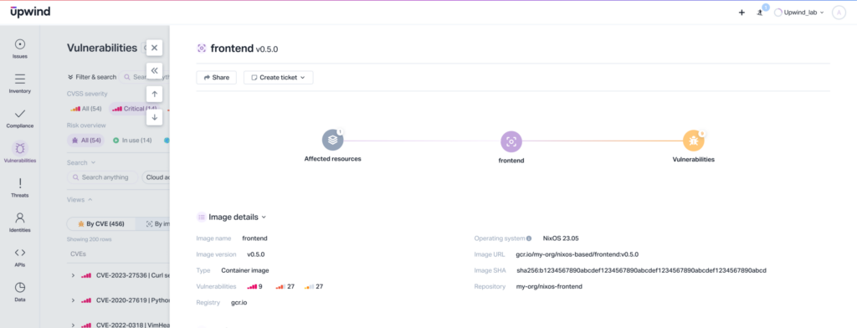Click the Container image type value
Viewport: 857px width, 328px height.
click(245, 270)
